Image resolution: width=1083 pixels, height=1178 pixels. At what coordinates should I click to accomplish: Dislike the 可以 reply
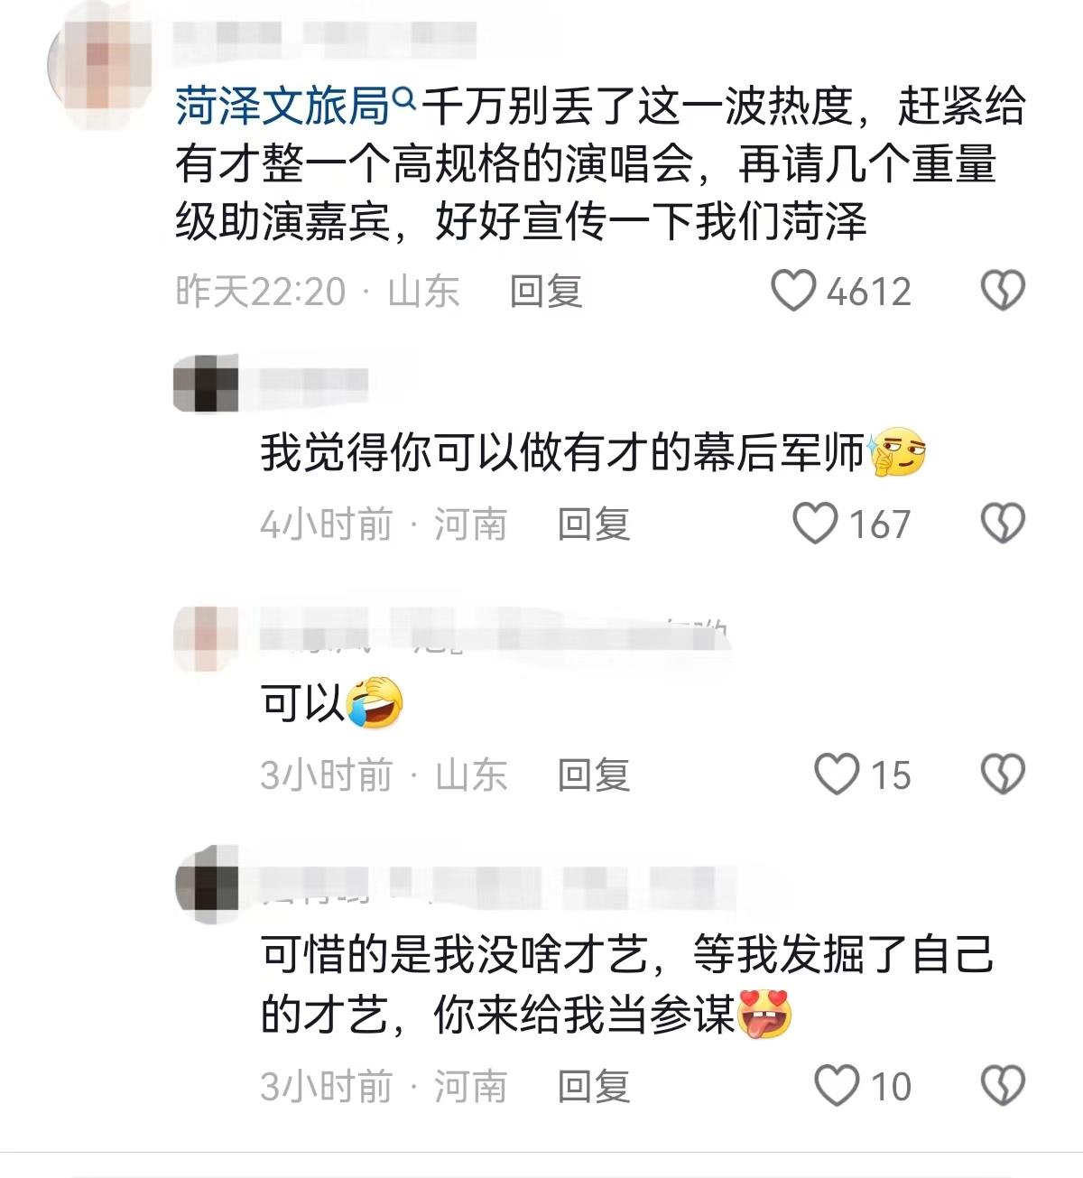[x=1003, y=775]
